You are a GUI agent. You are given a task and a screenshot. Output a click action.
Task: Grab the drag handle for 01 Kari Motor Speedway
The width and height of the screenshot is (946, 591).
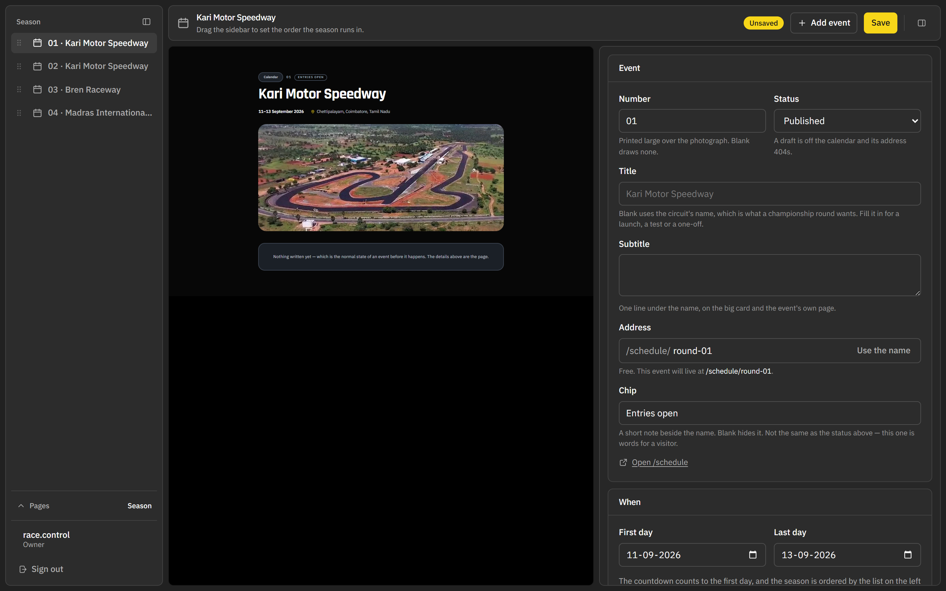[x=19, y=43]
